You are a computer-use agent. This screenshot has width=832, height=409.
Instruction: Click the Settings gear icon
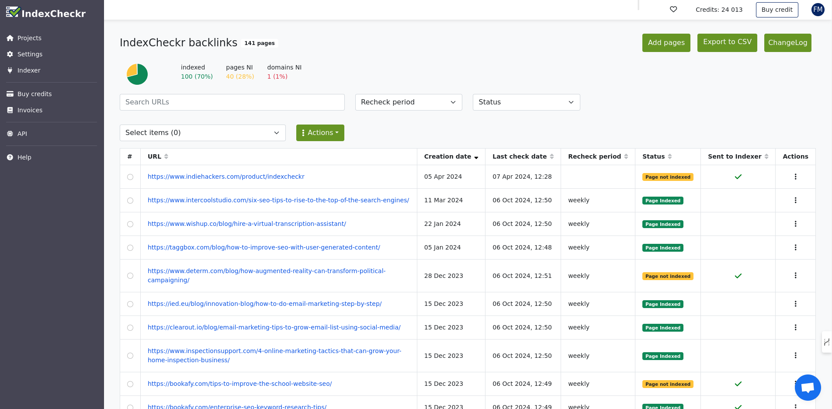[10, 54]
